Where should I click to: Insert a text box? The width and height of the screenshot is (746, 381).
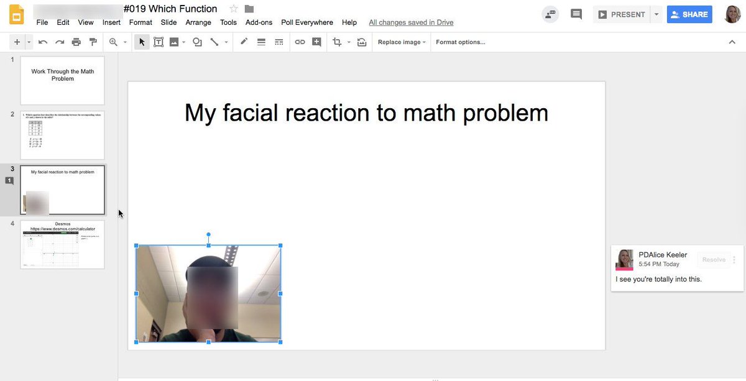click(x=159, y=42)
